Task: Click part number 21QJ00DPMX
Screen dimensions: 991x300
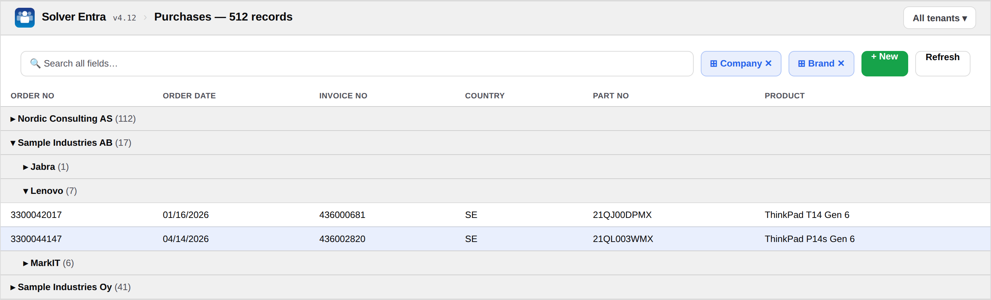Action: click(x=622, y=215)
